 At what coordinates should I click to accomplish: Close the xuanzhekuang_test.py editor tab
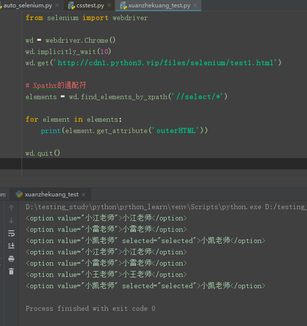pyautogui.click(x=196, y=5)
